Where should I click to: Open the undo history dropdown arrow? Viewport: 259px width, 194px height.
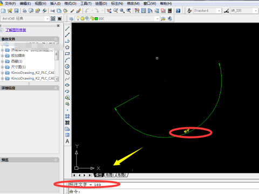(x=92, y=11)
